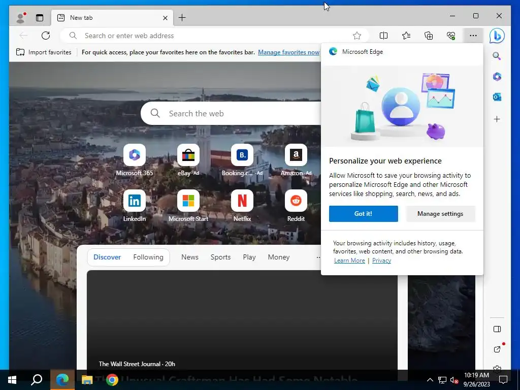The width and height of the screenshot is (520, 390).
Task: Switch to the Play tab
Action: click(x=249, y=257)
